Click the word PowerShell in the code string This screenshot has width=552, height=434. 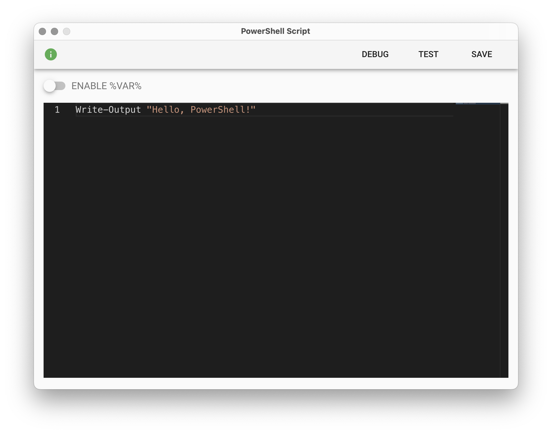coord(218,110)
